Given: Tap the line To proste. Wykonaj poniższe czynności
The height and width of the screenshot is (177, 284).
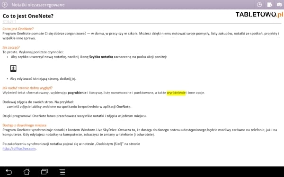Looking at the screenshot, I should coord(33,52).
